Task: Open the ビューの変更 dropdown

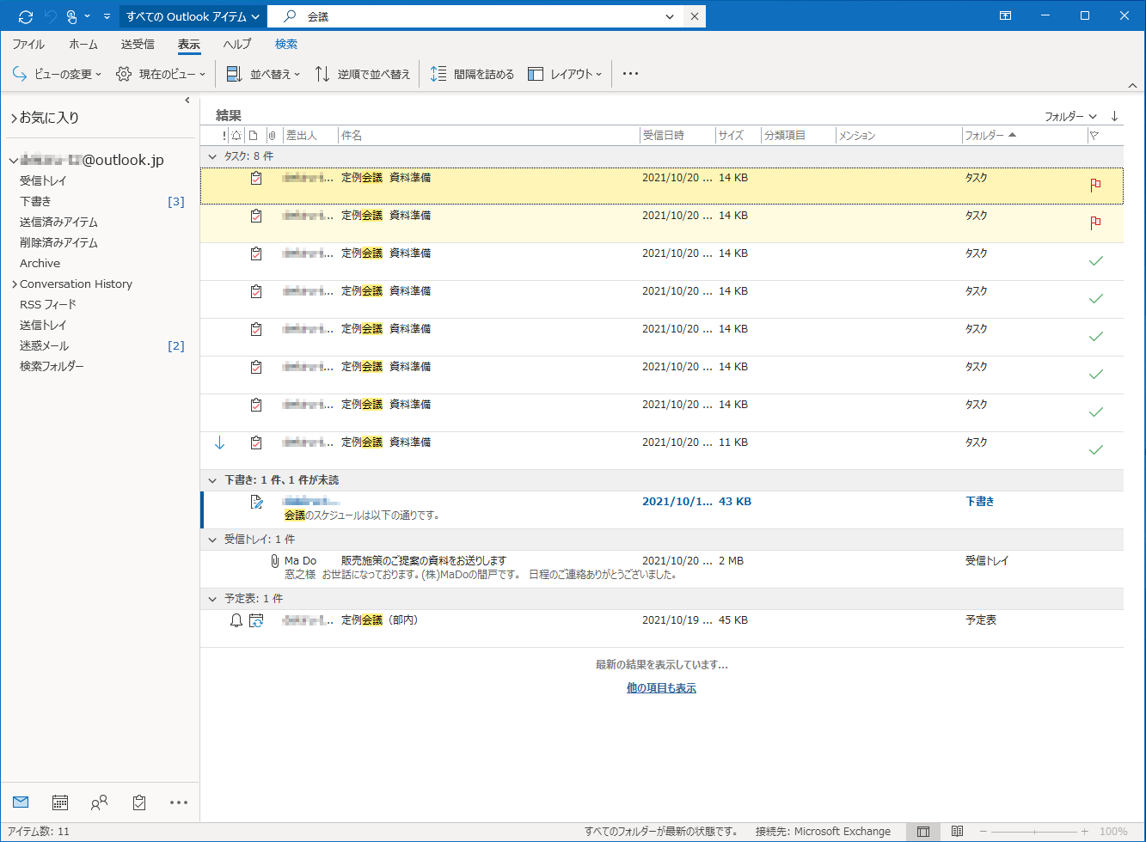Action: click(57, 75)
